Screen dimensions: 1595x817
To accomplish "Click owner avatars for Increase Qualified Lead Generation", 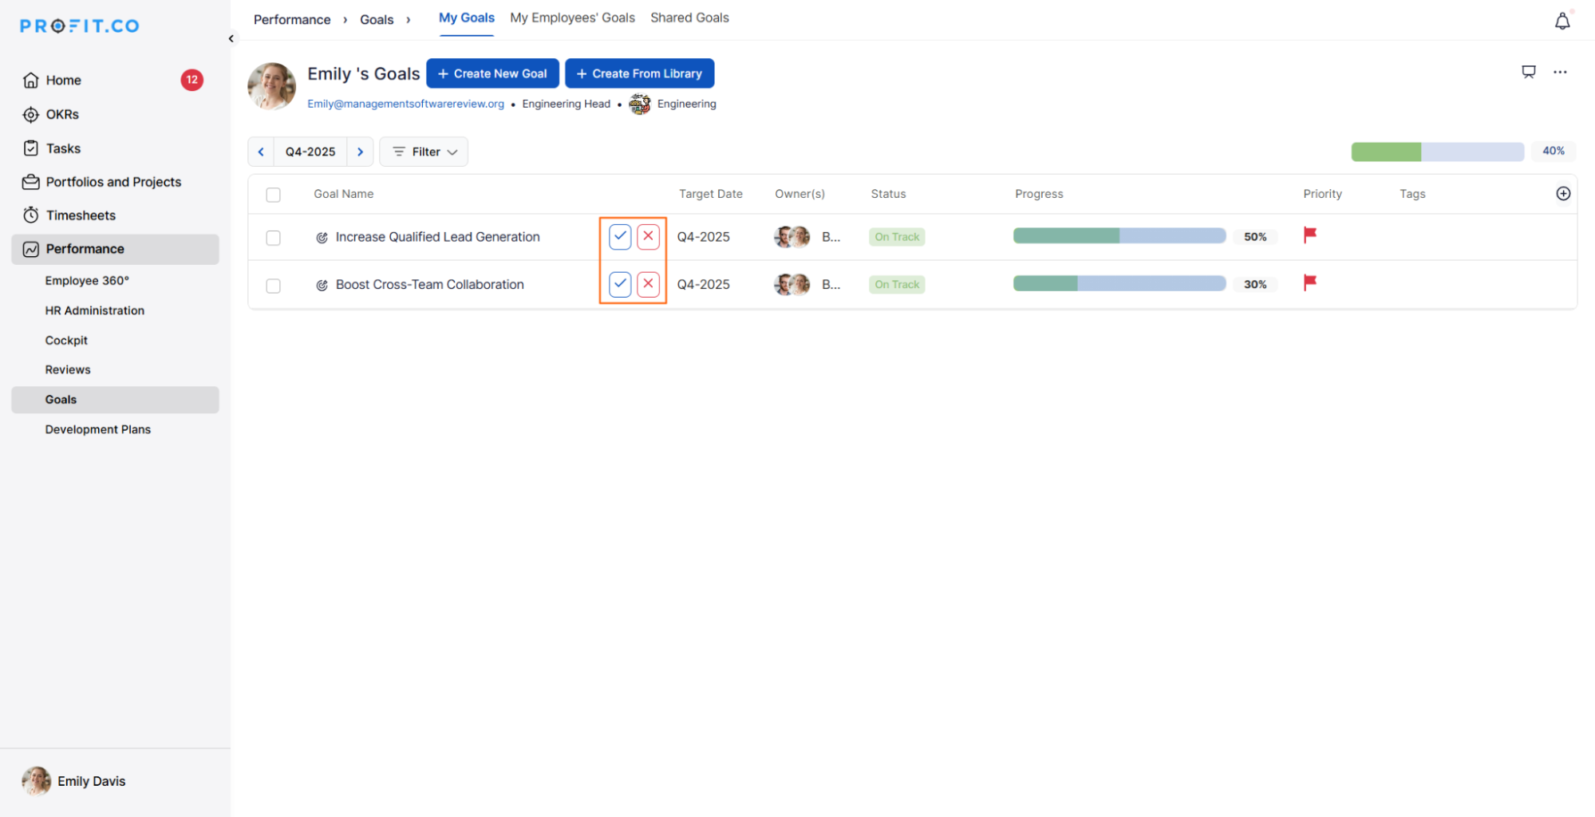I will coord(792,237).
